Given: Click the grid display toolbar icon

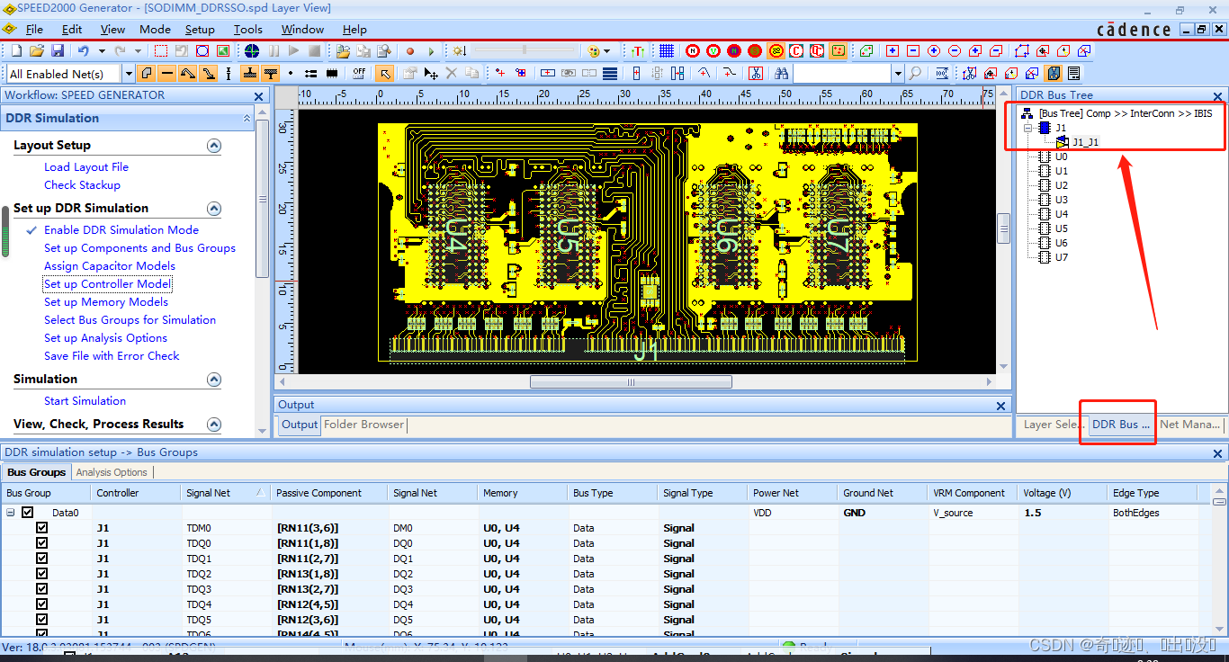Looking at the screenshot, I should (x=667, y=51).
